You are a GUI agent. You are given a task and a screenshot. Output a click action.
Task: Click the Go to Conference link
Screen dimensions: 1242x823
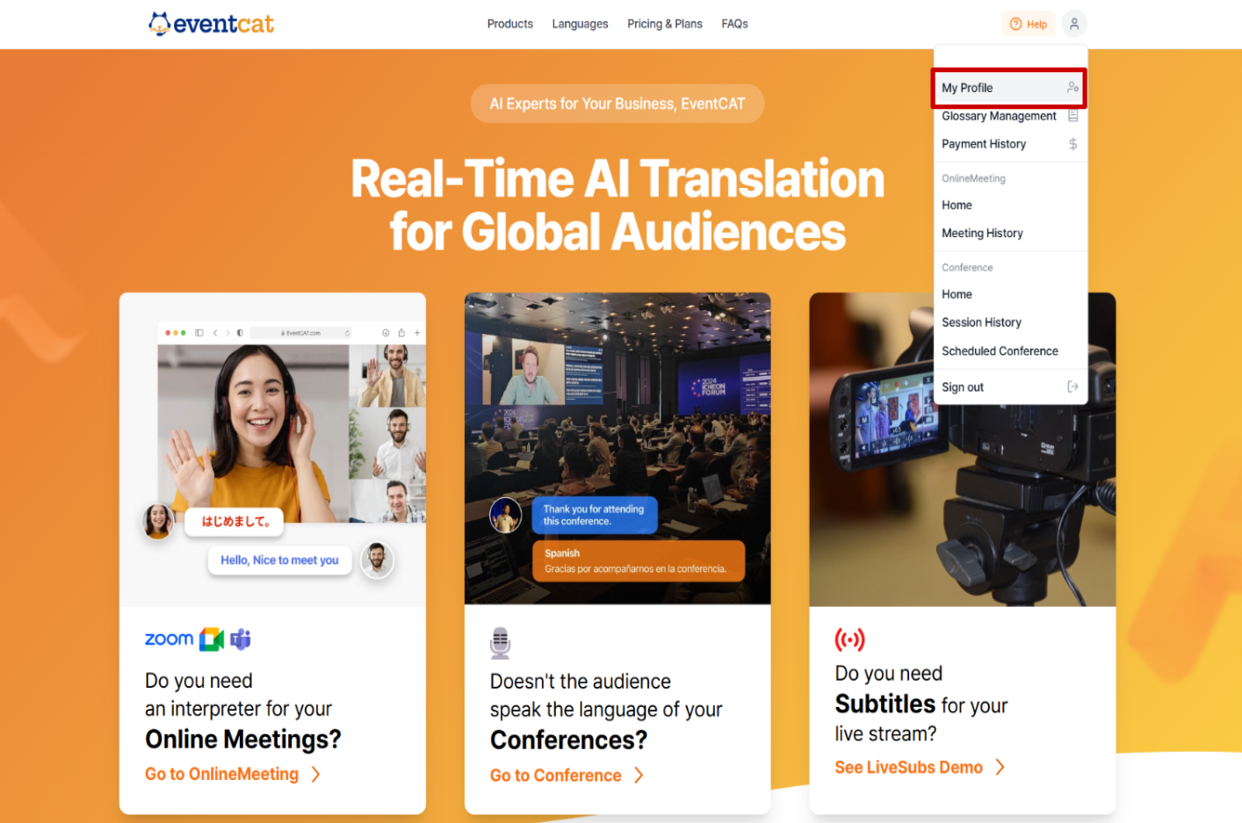tap(555, 776)
